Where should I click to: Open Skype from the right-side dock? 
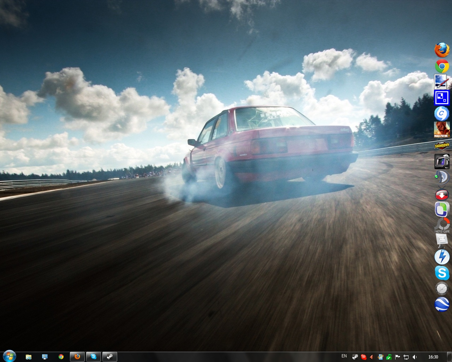(442, 273)
